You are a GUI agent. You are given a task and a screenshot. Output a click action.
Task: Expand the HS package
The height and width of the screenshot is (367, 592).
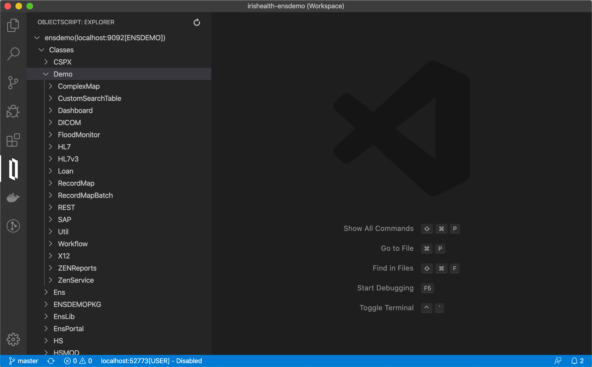pyautogui.click(x=46, y=341)
